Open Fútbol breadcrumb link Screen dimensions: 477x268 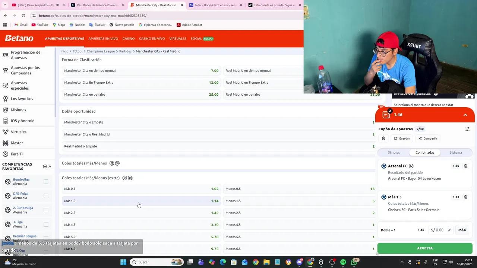click(x=78, y=51)
